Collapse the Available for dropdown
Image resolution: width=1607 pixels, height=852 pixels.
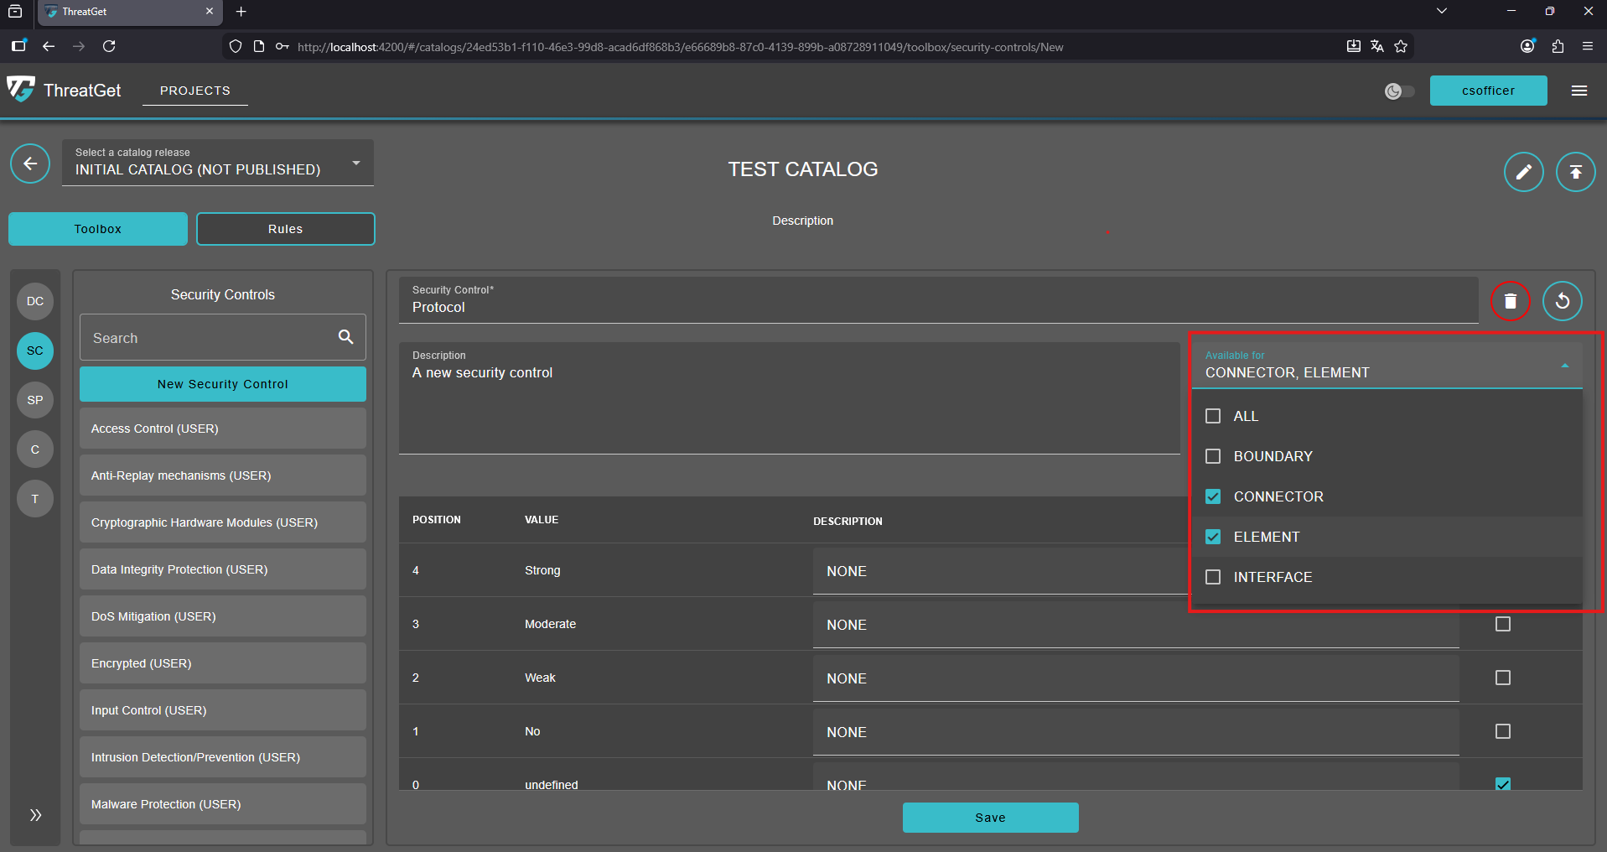point(1564,366)
